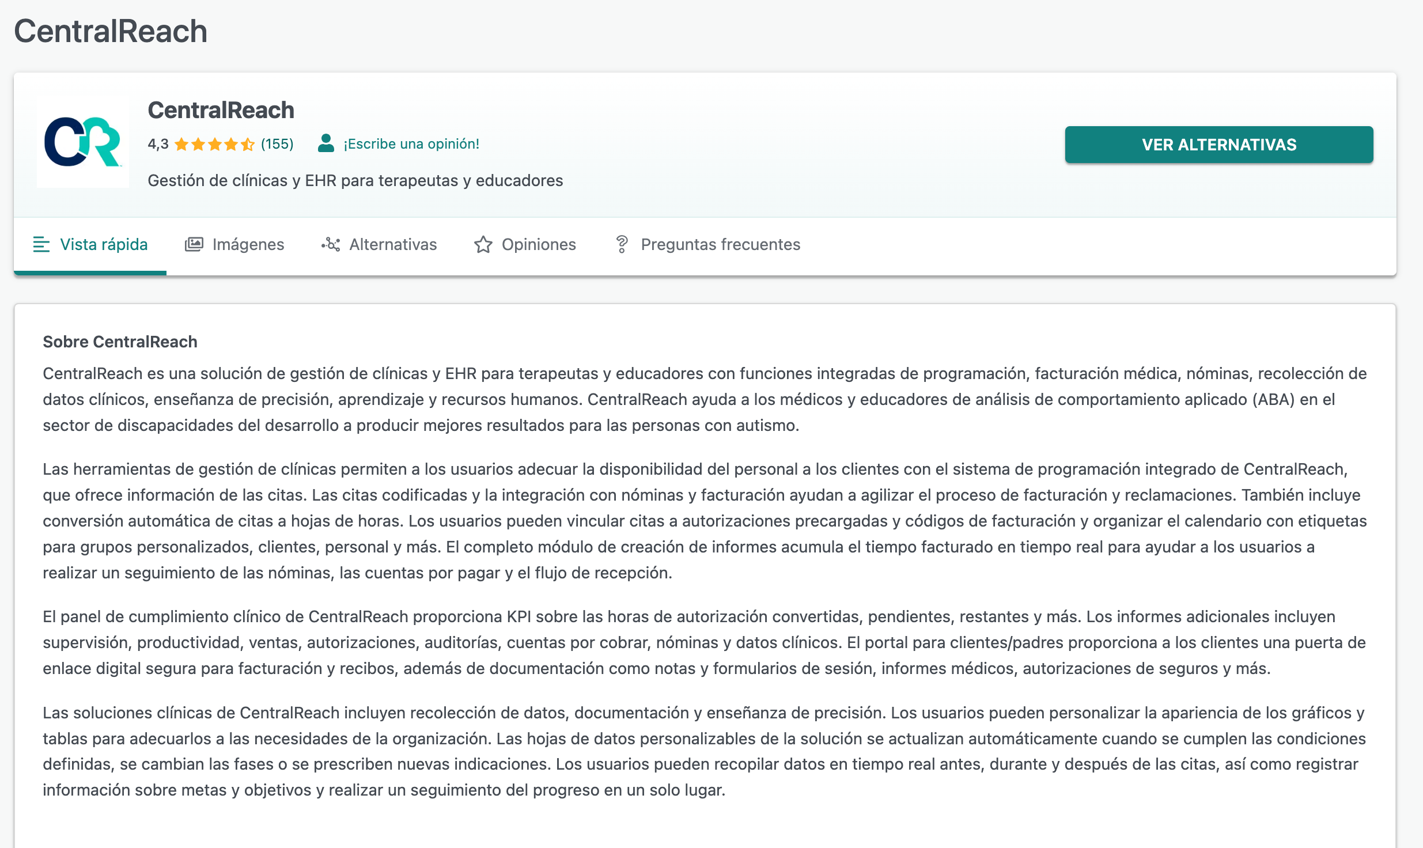This screenshot has height=848, width=1423.
Task: Open the Opiniones tab
Action: 539,244
